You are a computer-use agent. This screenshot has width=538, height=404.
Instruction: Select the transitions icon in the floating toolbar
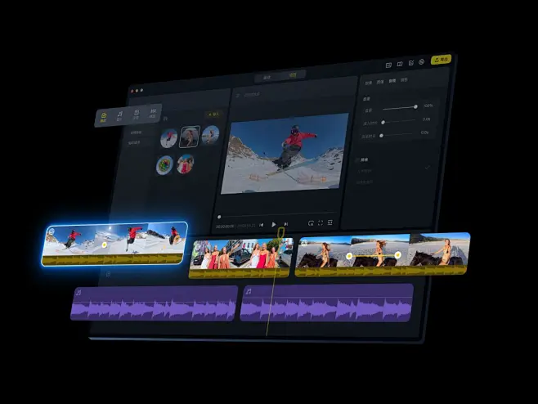tap(152, 113)
